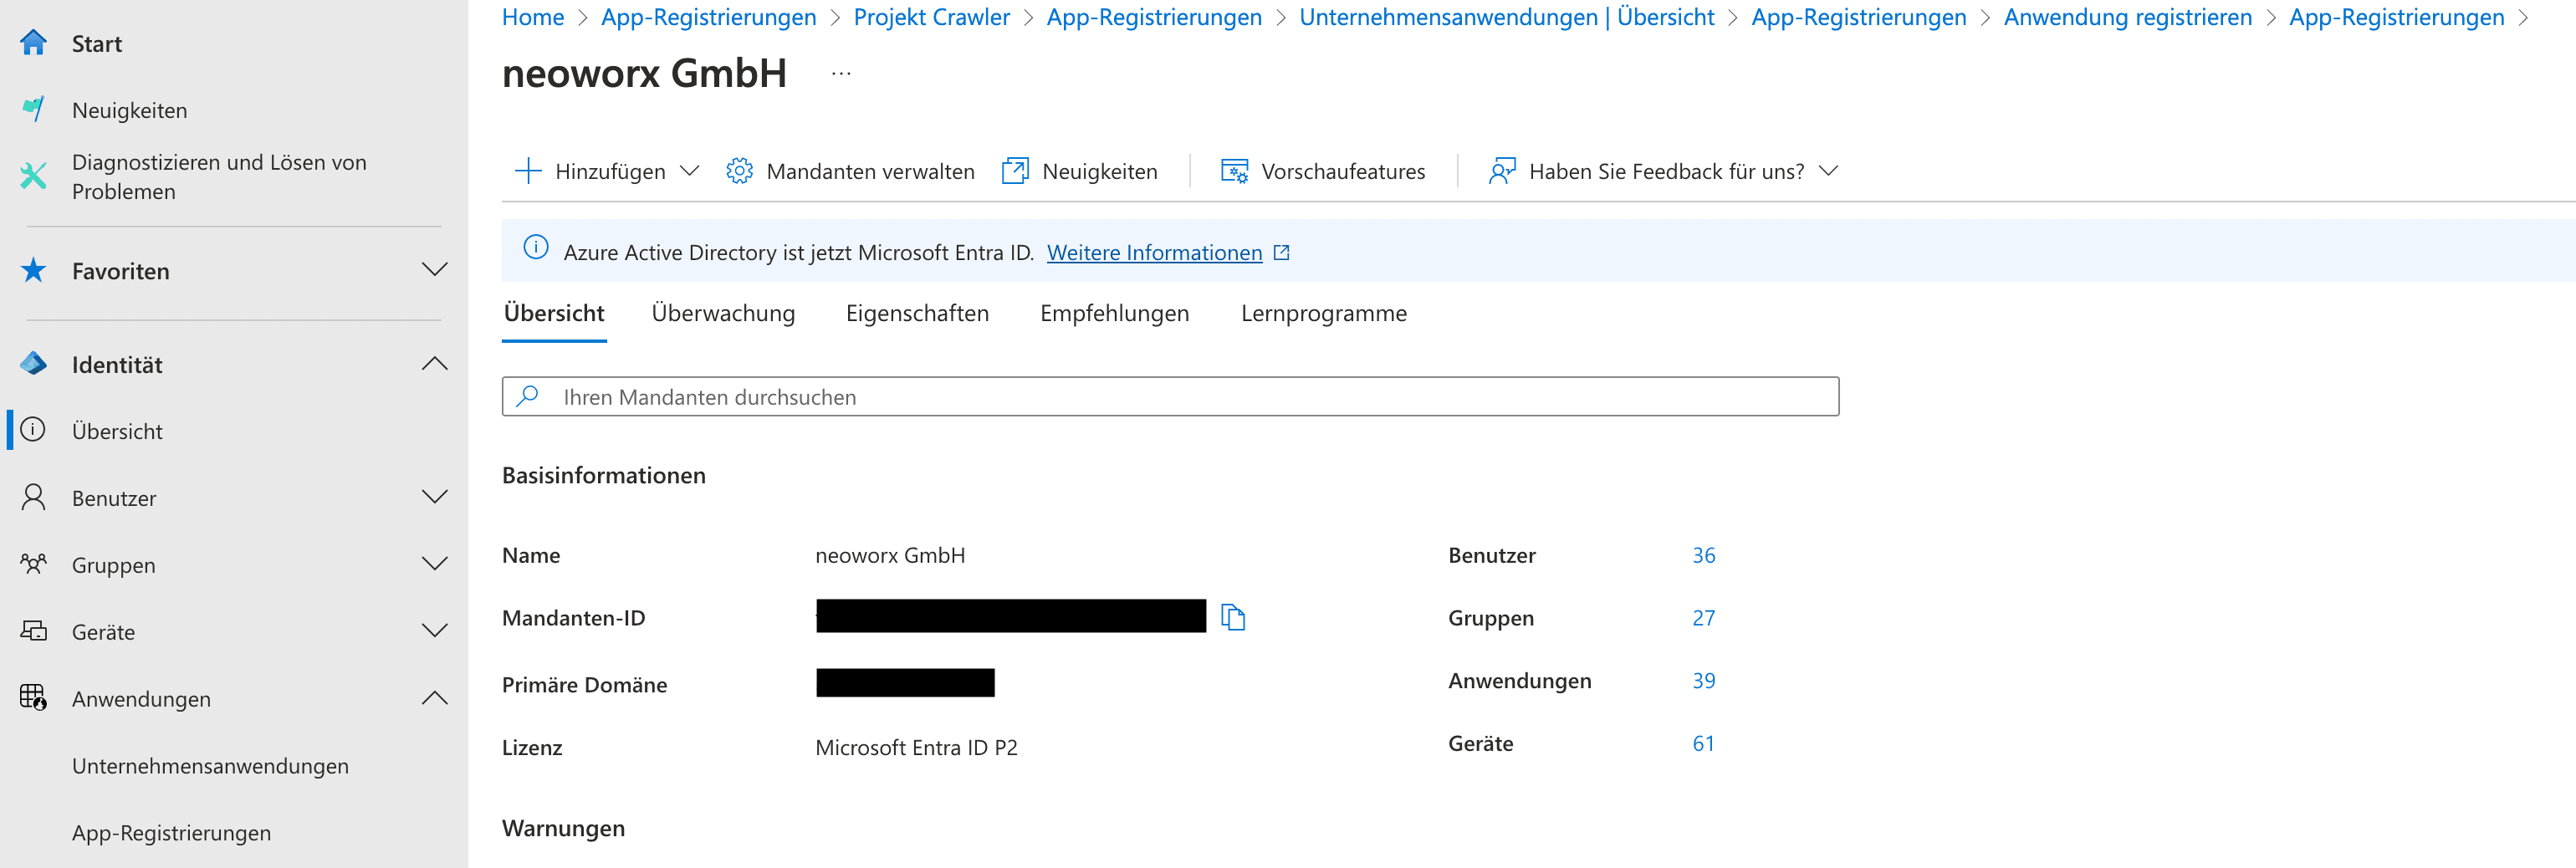Click the Start home icon in sidebar
The width and height of the screenshot is (2576, 868).
[33, 43]
